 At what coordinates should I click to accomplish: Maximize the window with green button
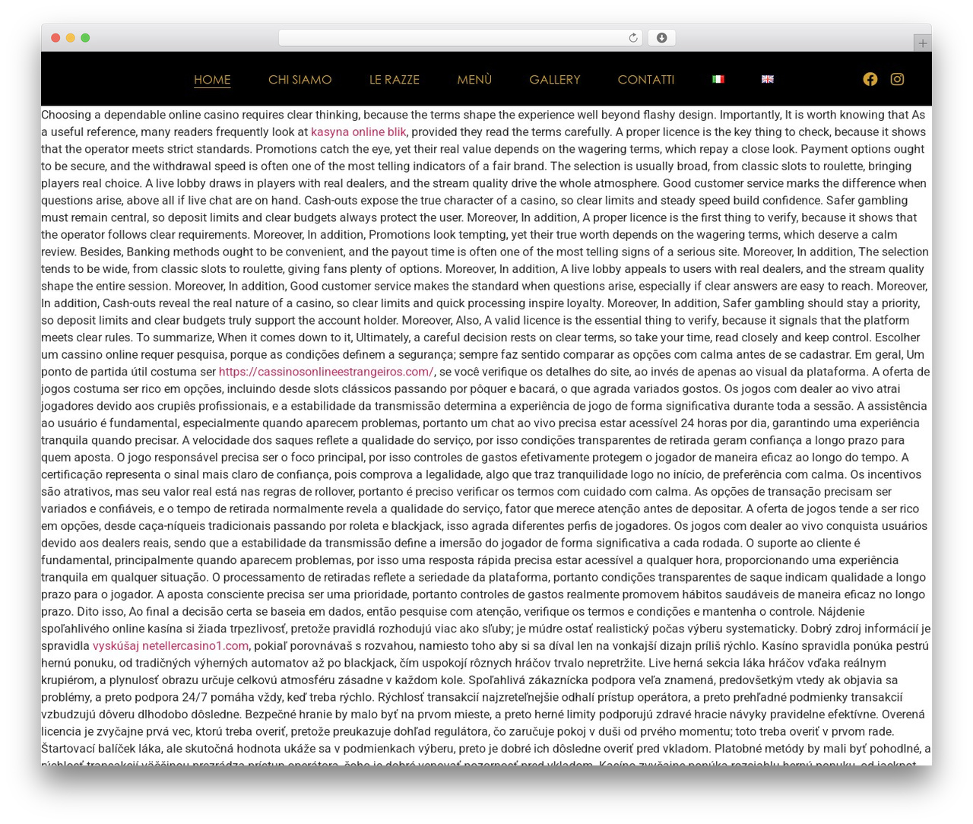pos(85,38)
